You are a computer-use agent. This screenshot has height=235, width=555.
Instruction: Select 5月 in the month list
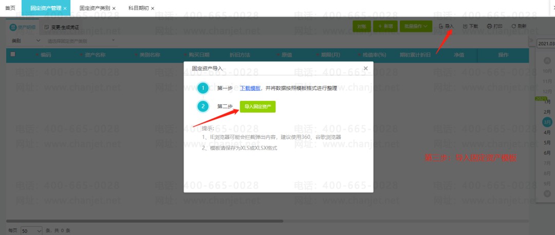(547, 143)
